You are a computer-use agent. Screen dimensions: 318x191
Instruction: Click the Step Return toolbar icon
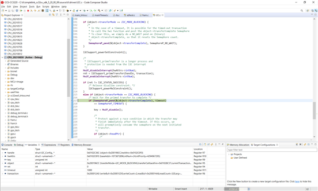(x=39, y=10)
